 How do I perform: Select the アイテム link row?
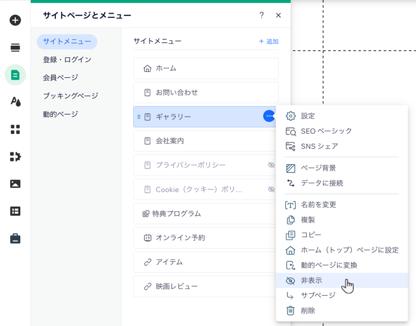pos(204,262)
